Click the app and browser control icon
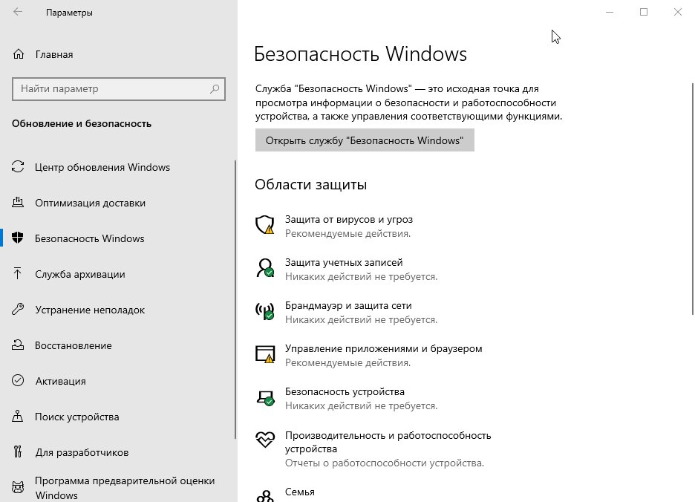 pos(265,354)
